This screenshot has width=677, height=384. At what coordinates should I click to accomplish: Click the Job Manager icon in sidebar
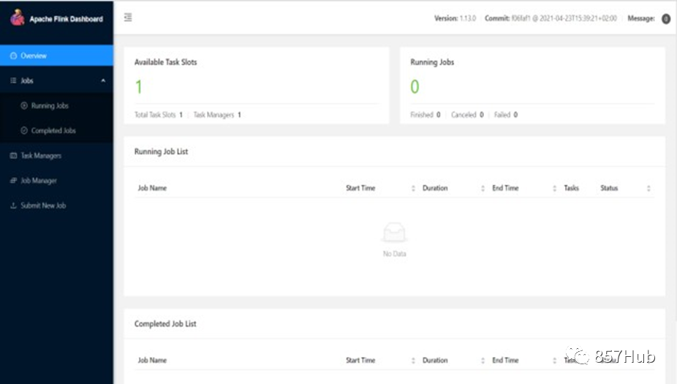13,181
